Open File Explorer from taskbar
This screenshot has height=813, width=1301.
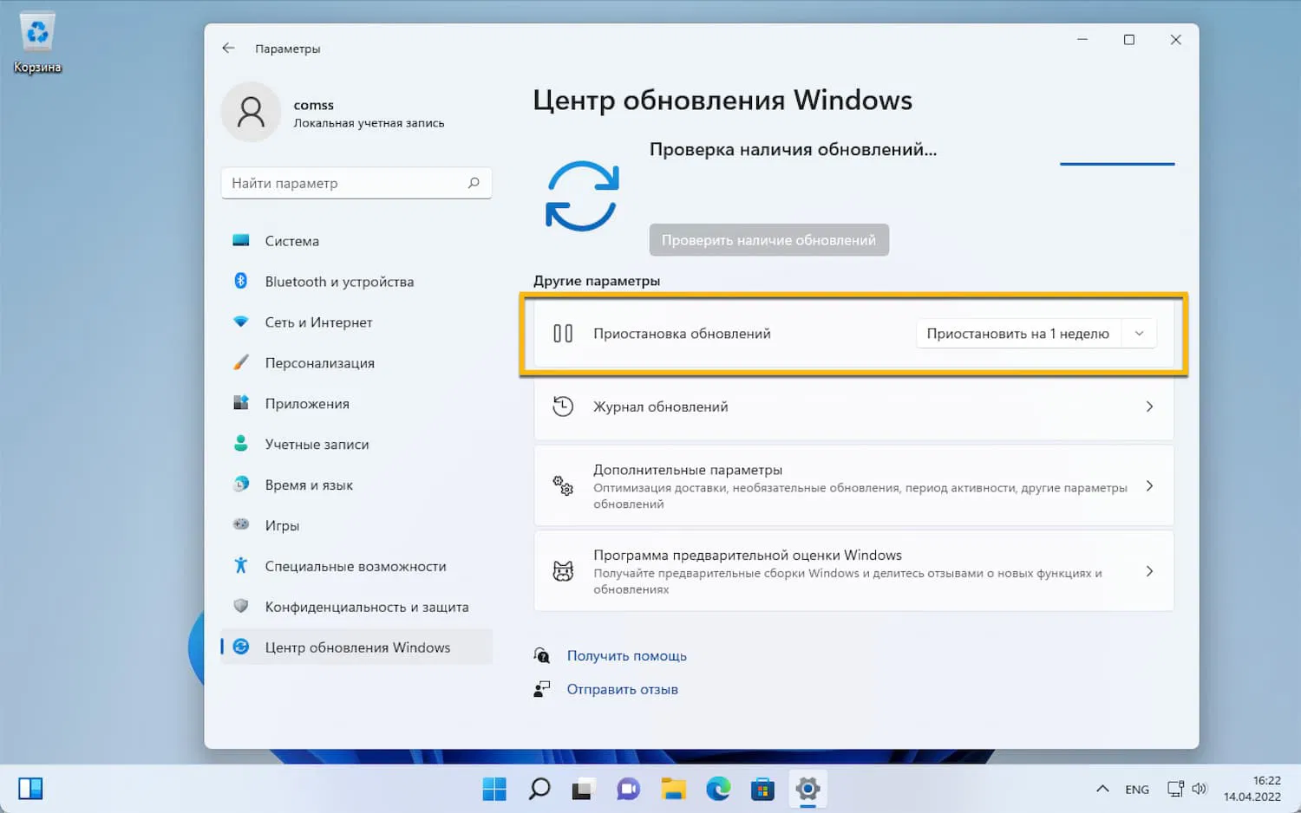673,789
